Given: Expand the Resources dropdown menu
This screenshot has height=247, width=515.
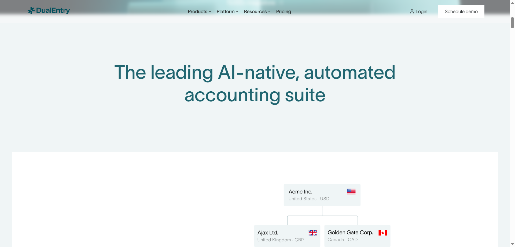Looking at the screenshot, I should click(x=256, y=12).
